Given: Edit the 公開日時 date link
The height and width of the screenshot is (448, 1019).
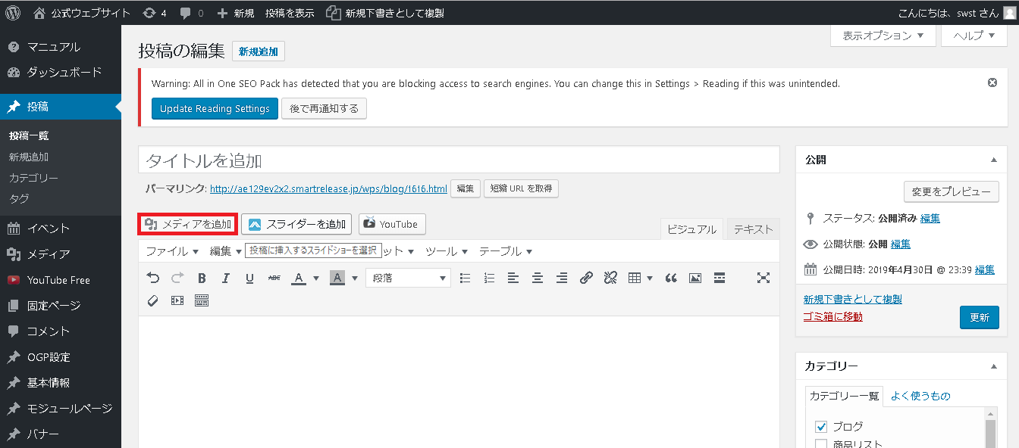Looking at the screenshot, I should click(985, 269).
